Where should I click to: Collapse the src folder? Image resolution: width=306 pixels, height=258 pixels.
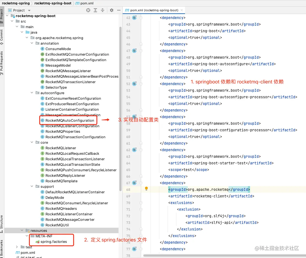pyautogui.click(x=12, y=21)
